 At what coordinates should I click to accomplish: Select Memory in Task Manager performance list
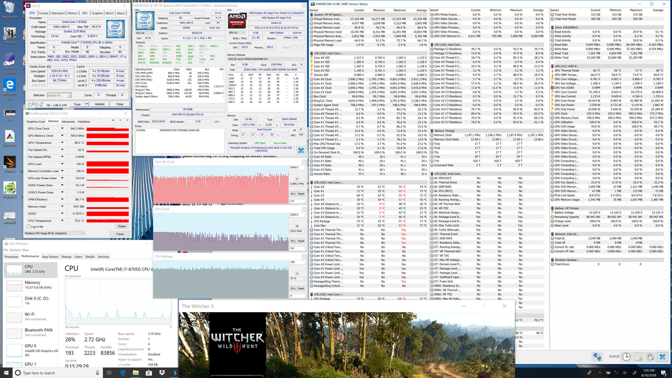pos(30,285)
